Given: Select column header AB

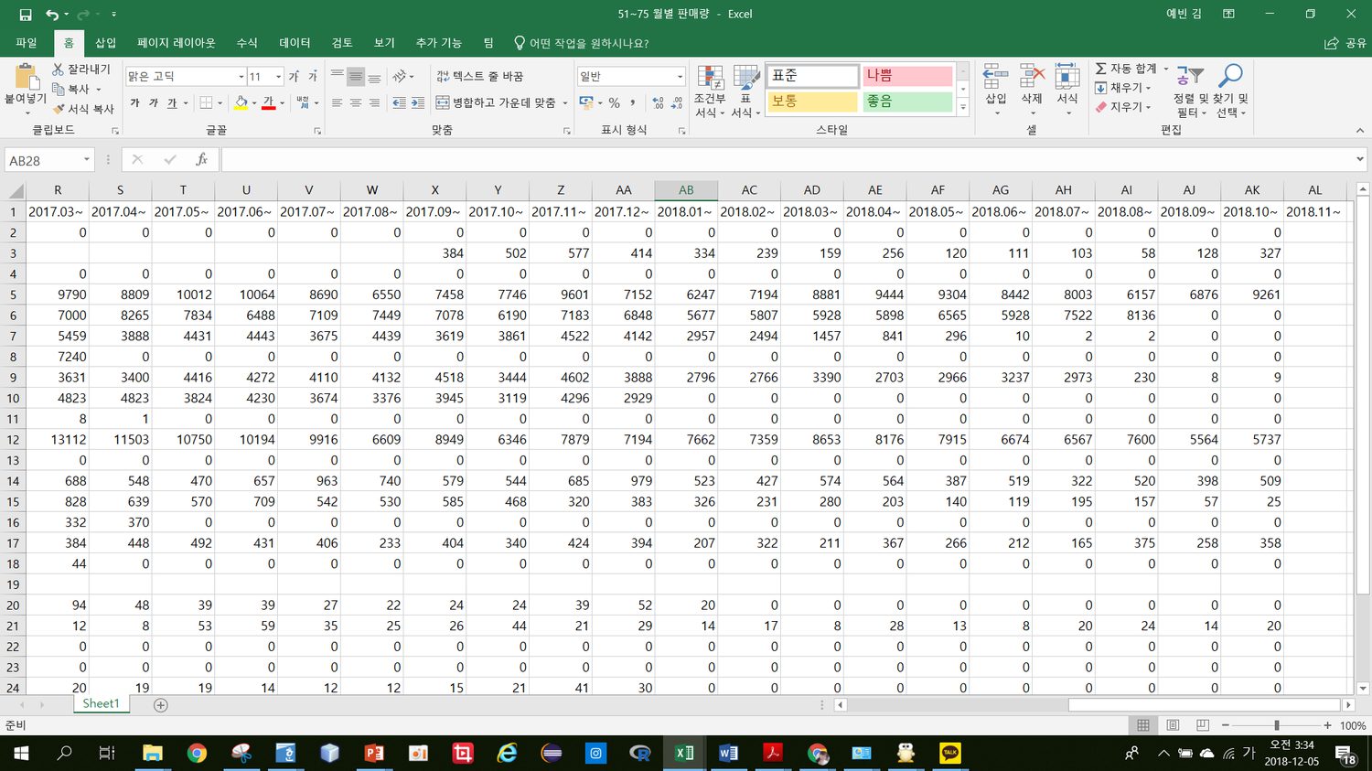Looking at the screenshot, I should click(686, 190).
